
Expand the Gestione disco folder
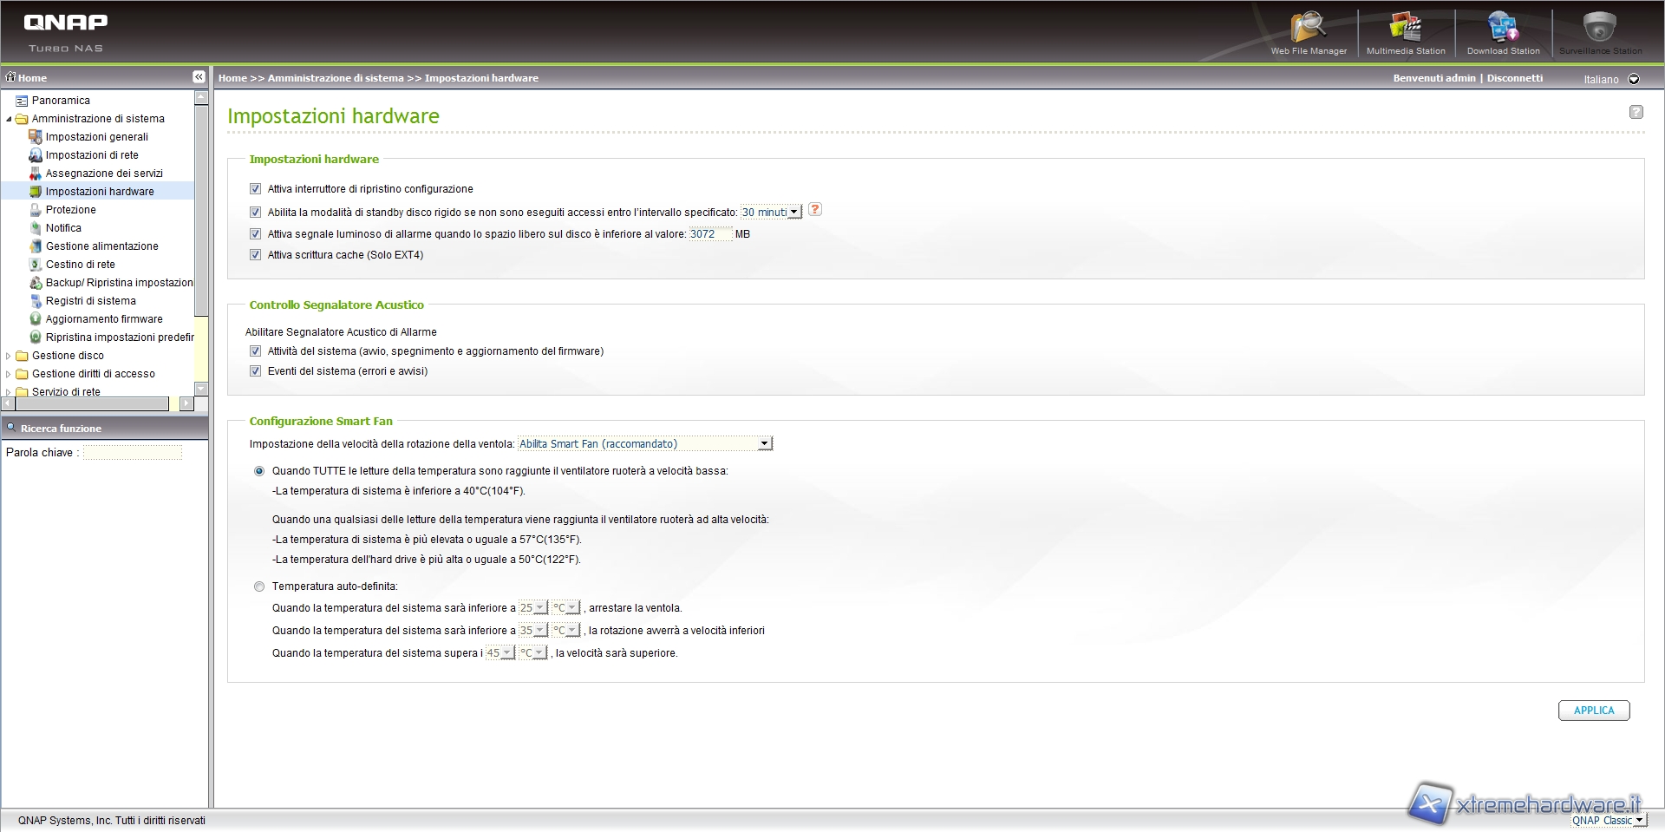click(9, 356)
